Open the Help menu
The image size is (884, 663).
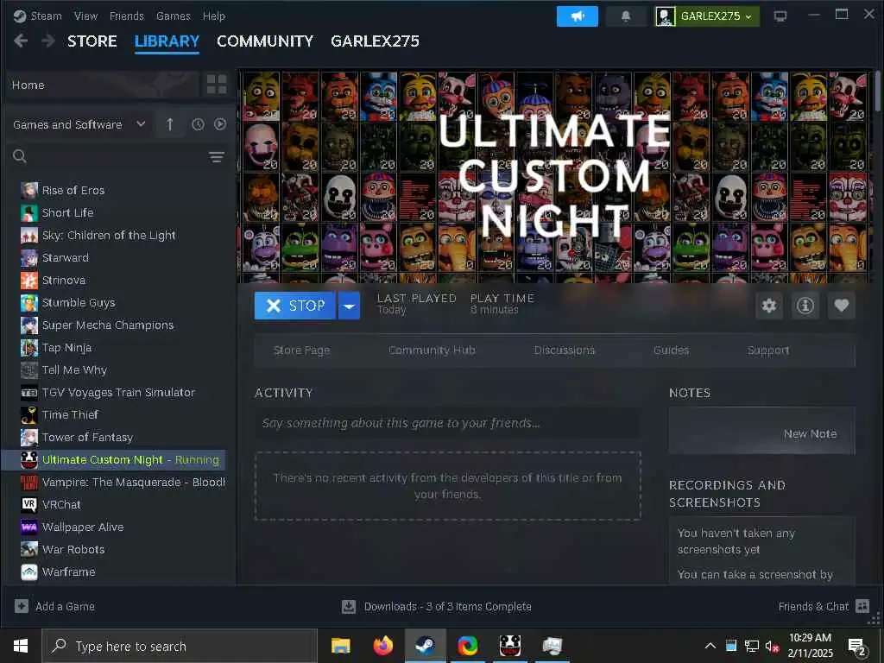click(214, 16)
